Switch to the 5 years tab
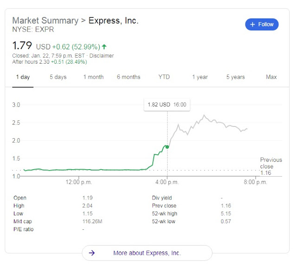The width and height of the screenshot is (297, 266). point(236,77)
